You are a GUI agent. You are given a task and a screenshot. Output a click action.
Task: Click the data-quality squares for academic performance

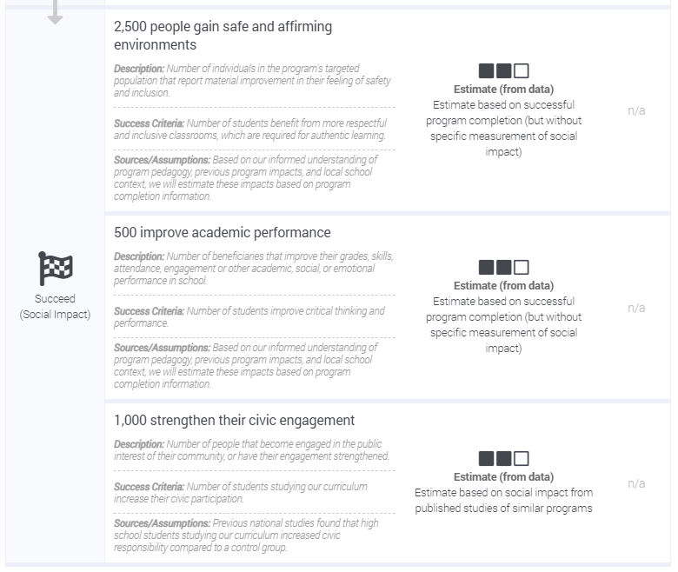(x=504, y=267)
